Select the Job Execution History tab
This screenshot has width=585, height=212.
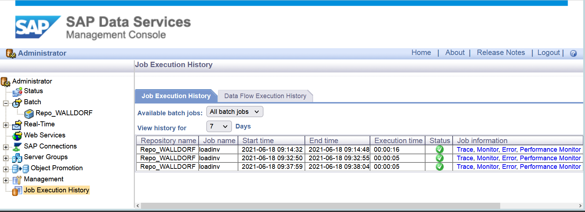(176, 96)
